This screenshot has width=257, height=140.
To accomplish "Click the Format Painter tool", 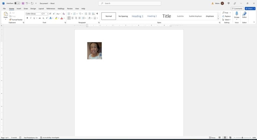I will click(16, 20).
